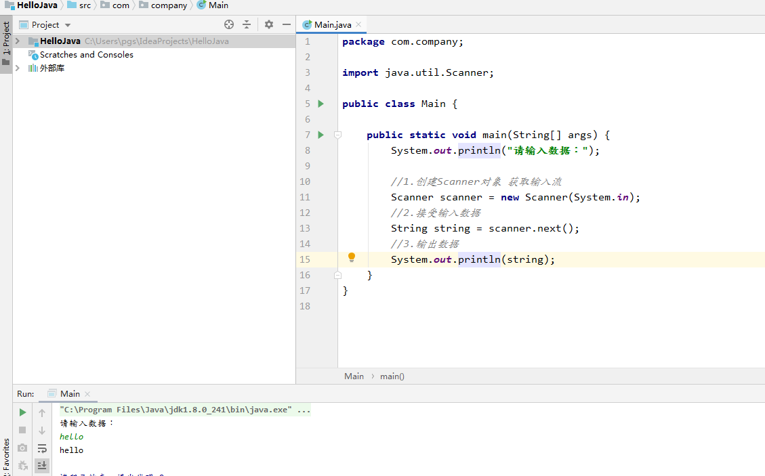Click the run gutter arrow beside the Main class declaration
Screen dimensions: 765x476
pyautogui.click(x=321, y=104)
